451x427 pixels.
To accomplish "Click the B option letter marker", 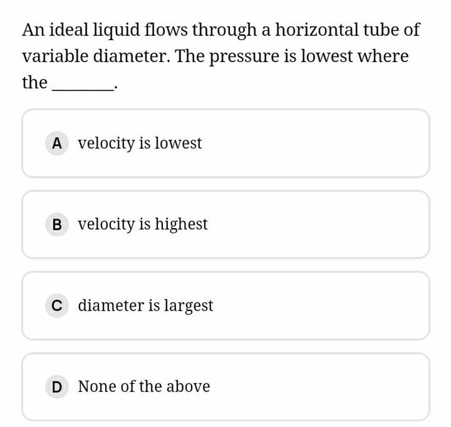I will coord(56,224).
